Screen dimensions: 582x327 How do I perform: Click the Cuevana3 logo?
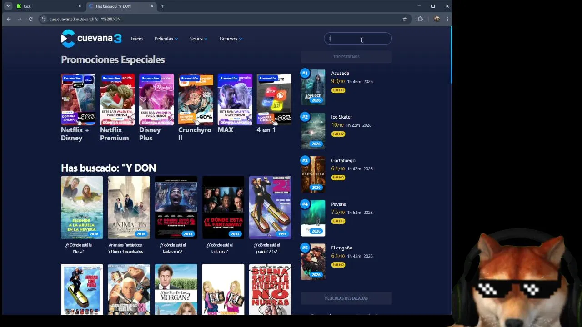point(91,39)
